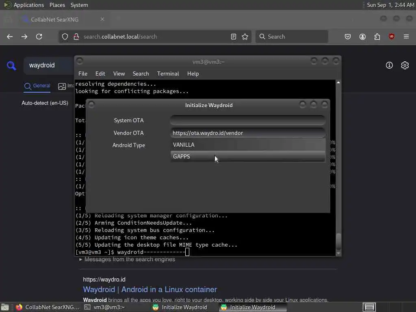Click the SearXNG magnifier logo icon

[11, 65]
